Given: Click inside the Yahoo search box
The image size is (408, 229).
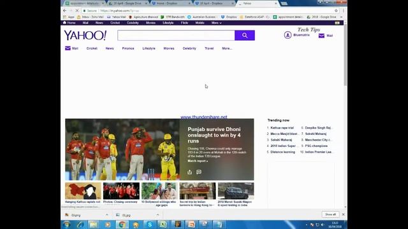Looking at the screenshot, I should tap(176, 36).
